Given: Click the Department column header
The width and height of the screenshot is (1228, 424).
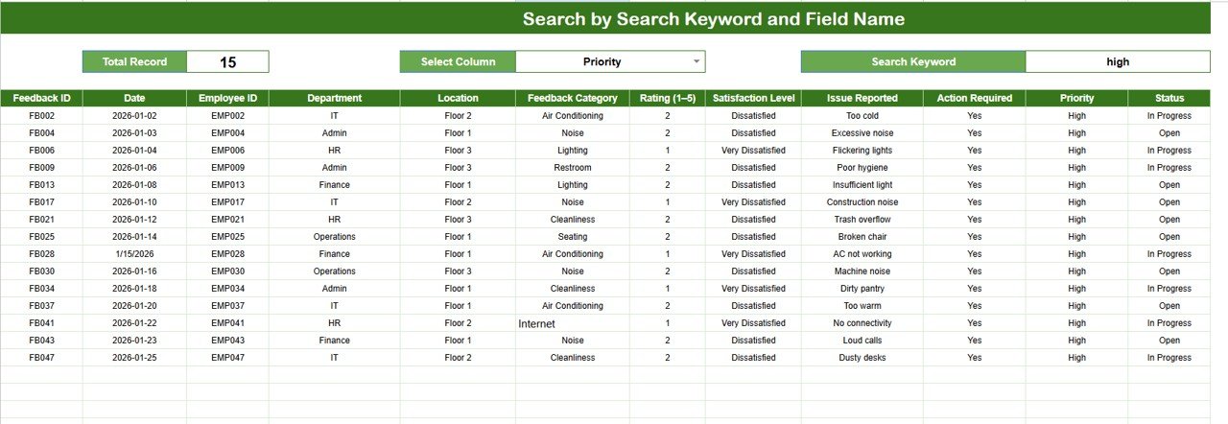Looking at the screenshot, I should (334, 98).
